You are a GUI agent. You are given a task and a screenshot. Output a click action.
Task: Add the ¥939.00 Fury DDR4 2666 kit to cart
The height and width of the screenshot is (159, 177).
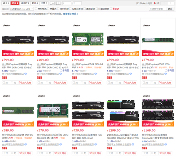point(95,153)
